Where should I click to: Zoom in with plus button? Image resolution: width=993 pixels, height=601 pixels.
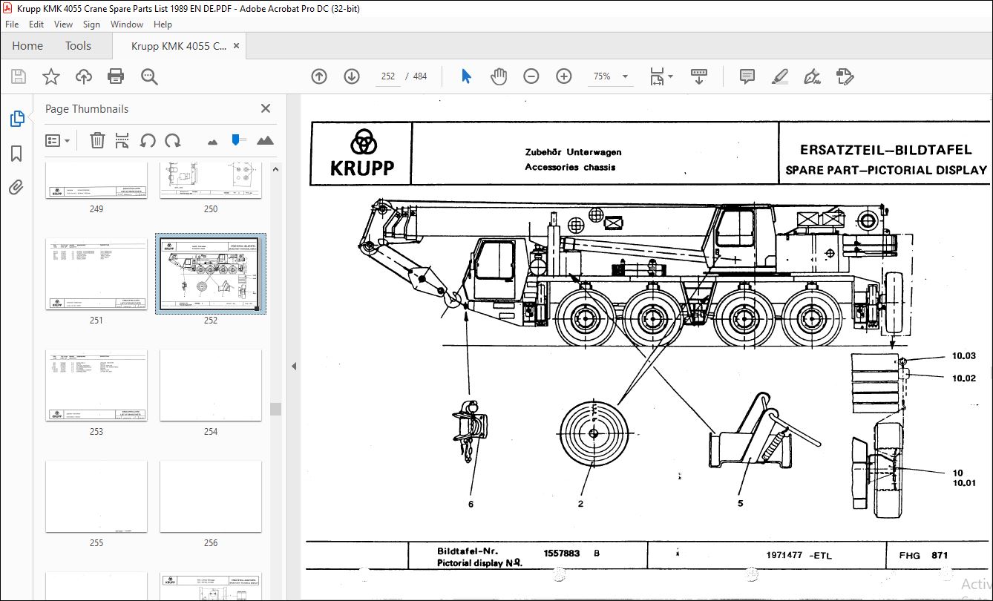pos(564,76)
